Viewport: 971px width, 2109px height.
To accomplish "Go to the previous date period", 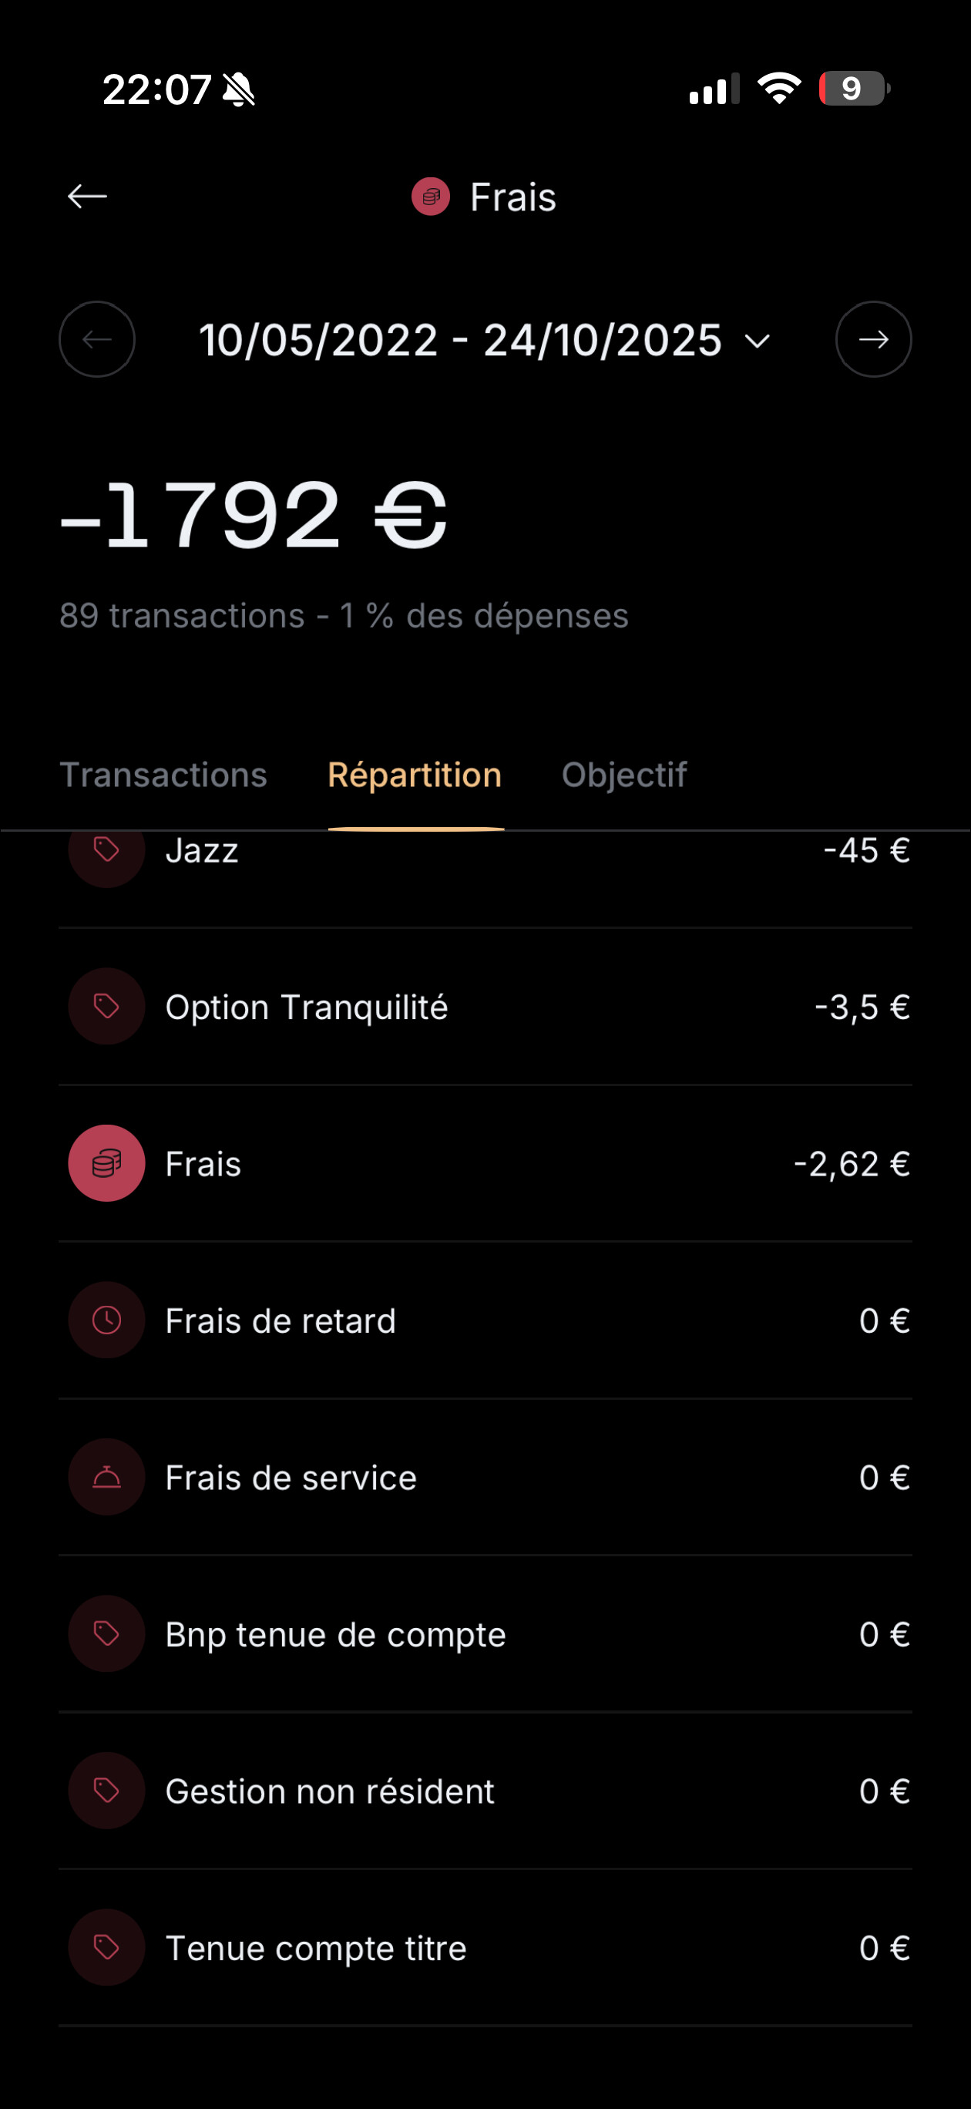I will pos(96,340).
